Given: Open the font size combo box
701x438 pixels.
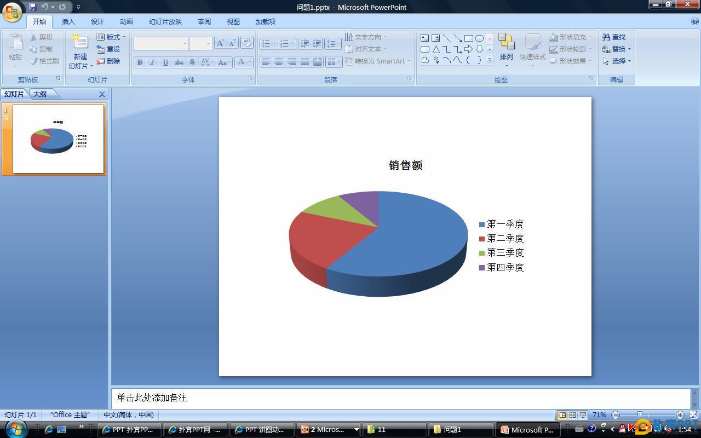Looking at the screenshot, I should coord(200,43).
